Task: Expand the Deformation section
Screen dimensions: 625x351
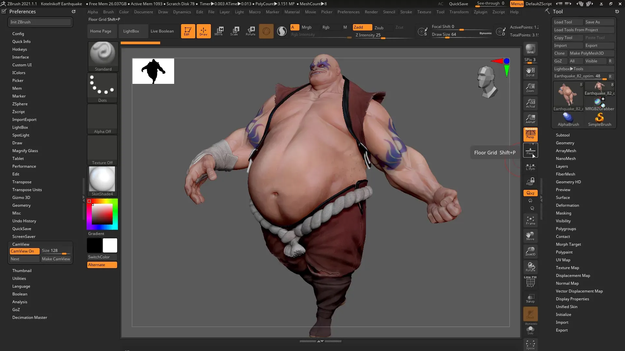Action: tap(567, 205)
